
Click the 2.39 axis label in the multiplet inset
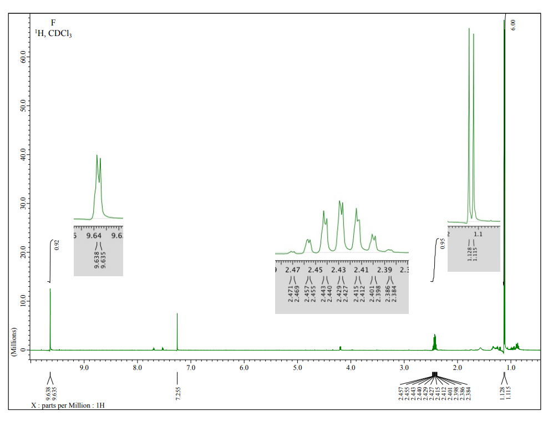(x=384, y=270)
